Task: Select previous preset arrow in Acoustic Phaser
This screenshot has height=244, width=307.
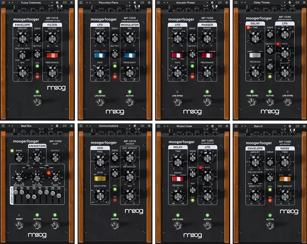Action: (164, 3)
